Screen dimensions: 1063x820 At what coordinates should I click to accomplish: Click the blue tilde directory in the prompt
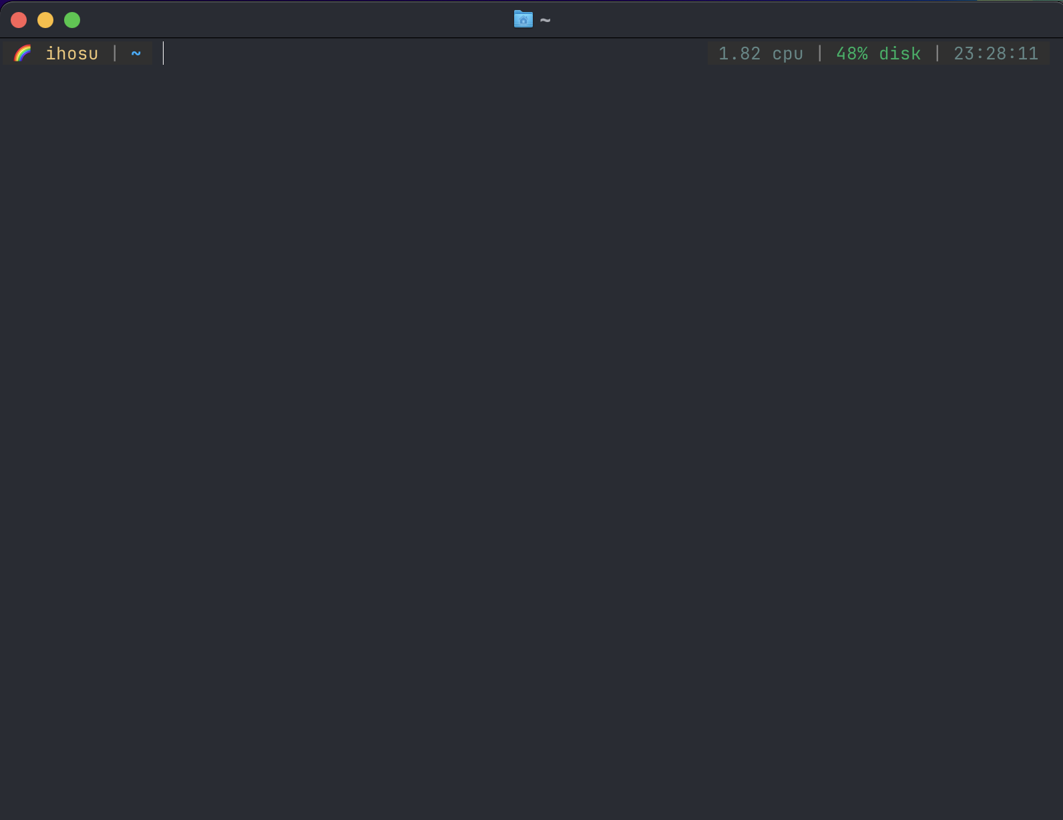pyautogui.click(x=136, y=53)
